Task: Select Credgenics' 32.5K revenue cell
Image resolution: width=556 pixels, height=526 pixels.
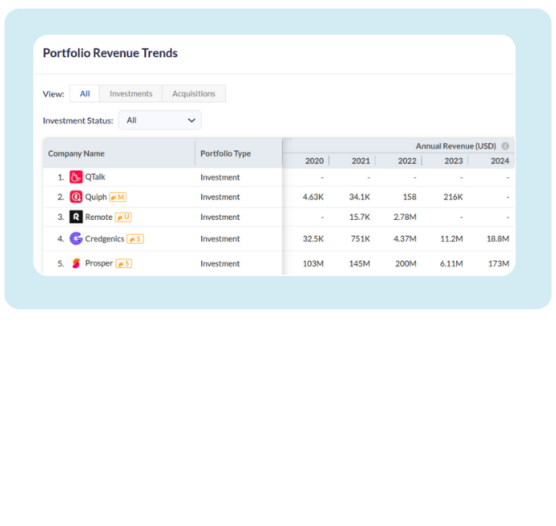Action: pos(313,239)
